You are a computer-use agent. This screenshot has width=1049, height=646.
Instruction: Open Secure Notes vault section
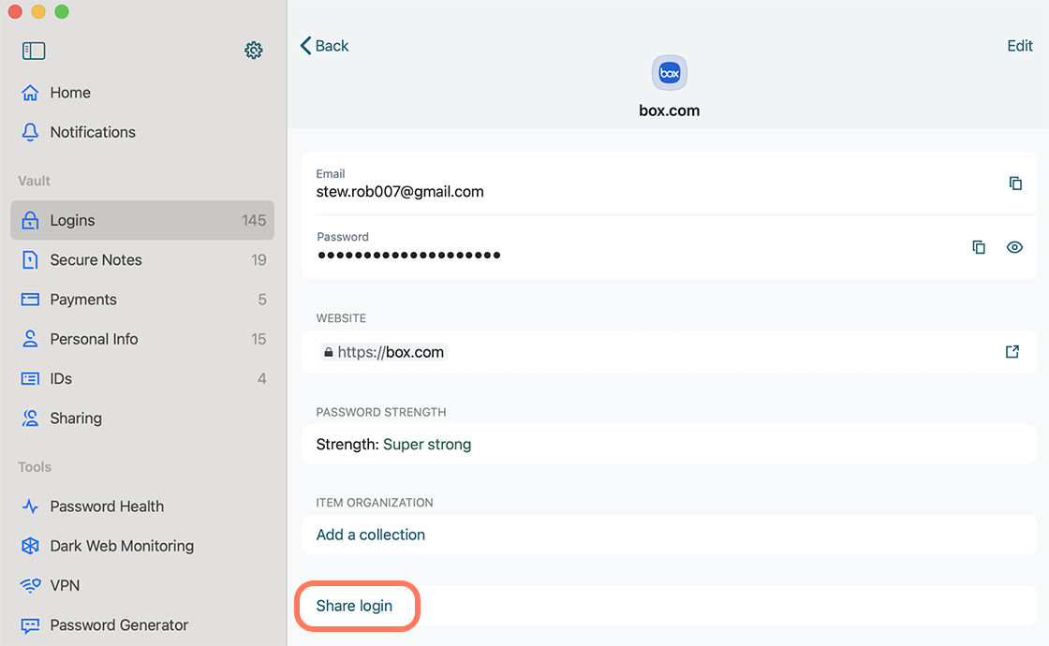pyautogui.click(x=142, y=259)
